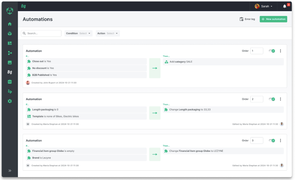This screenshot has height=180, width=295.
Task: Click the notification bell icon
Action: click(285, 6)
